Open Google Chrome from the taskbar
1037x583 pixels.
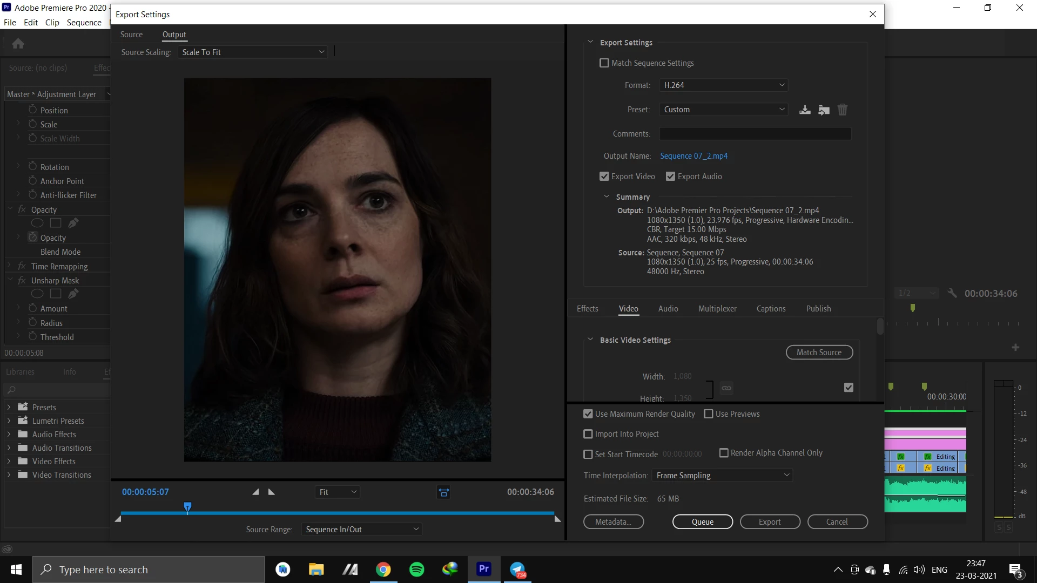click(383, 570)
